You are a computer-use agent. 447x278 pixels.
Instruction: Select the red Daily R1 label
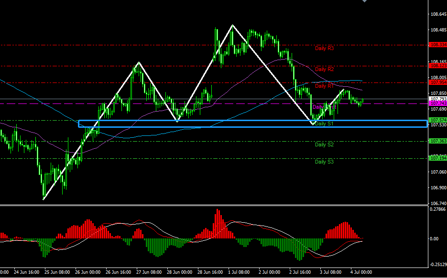click(325, 86)
